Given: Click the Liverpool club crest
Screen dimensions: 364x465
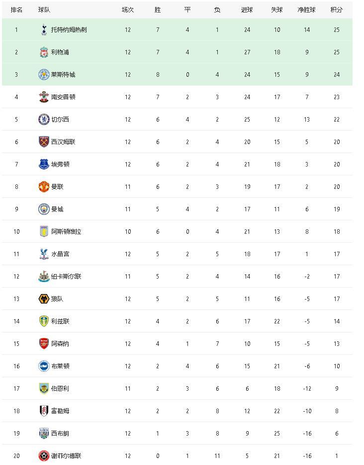Looking at the screenshot, I should [44, 52].
